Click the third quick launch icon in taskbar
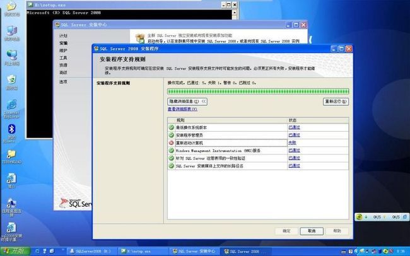The height and width of the screenshot is (256, 410). [52, 251]
